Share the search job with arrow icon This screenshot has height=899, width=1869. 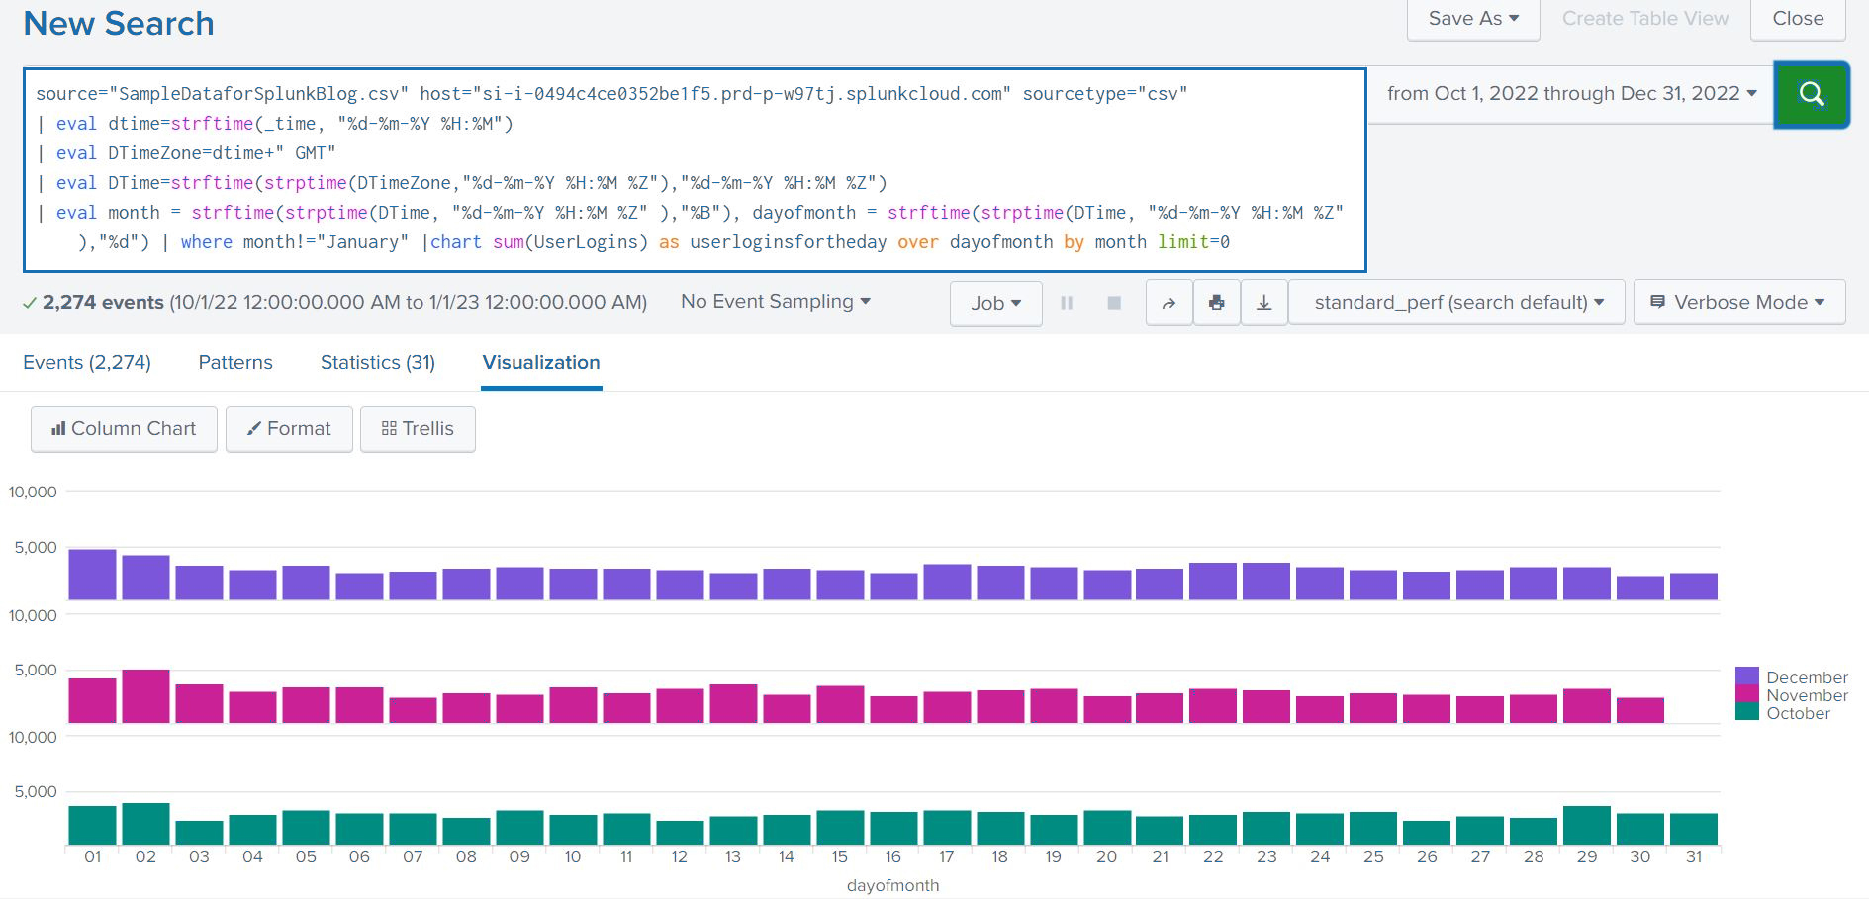click(1168, 303)
